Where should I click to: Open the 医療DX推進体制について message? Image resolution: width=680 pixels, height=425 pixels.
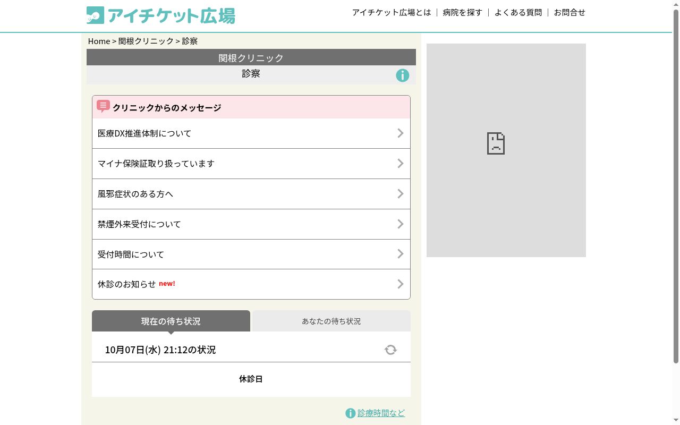(251, 133)
